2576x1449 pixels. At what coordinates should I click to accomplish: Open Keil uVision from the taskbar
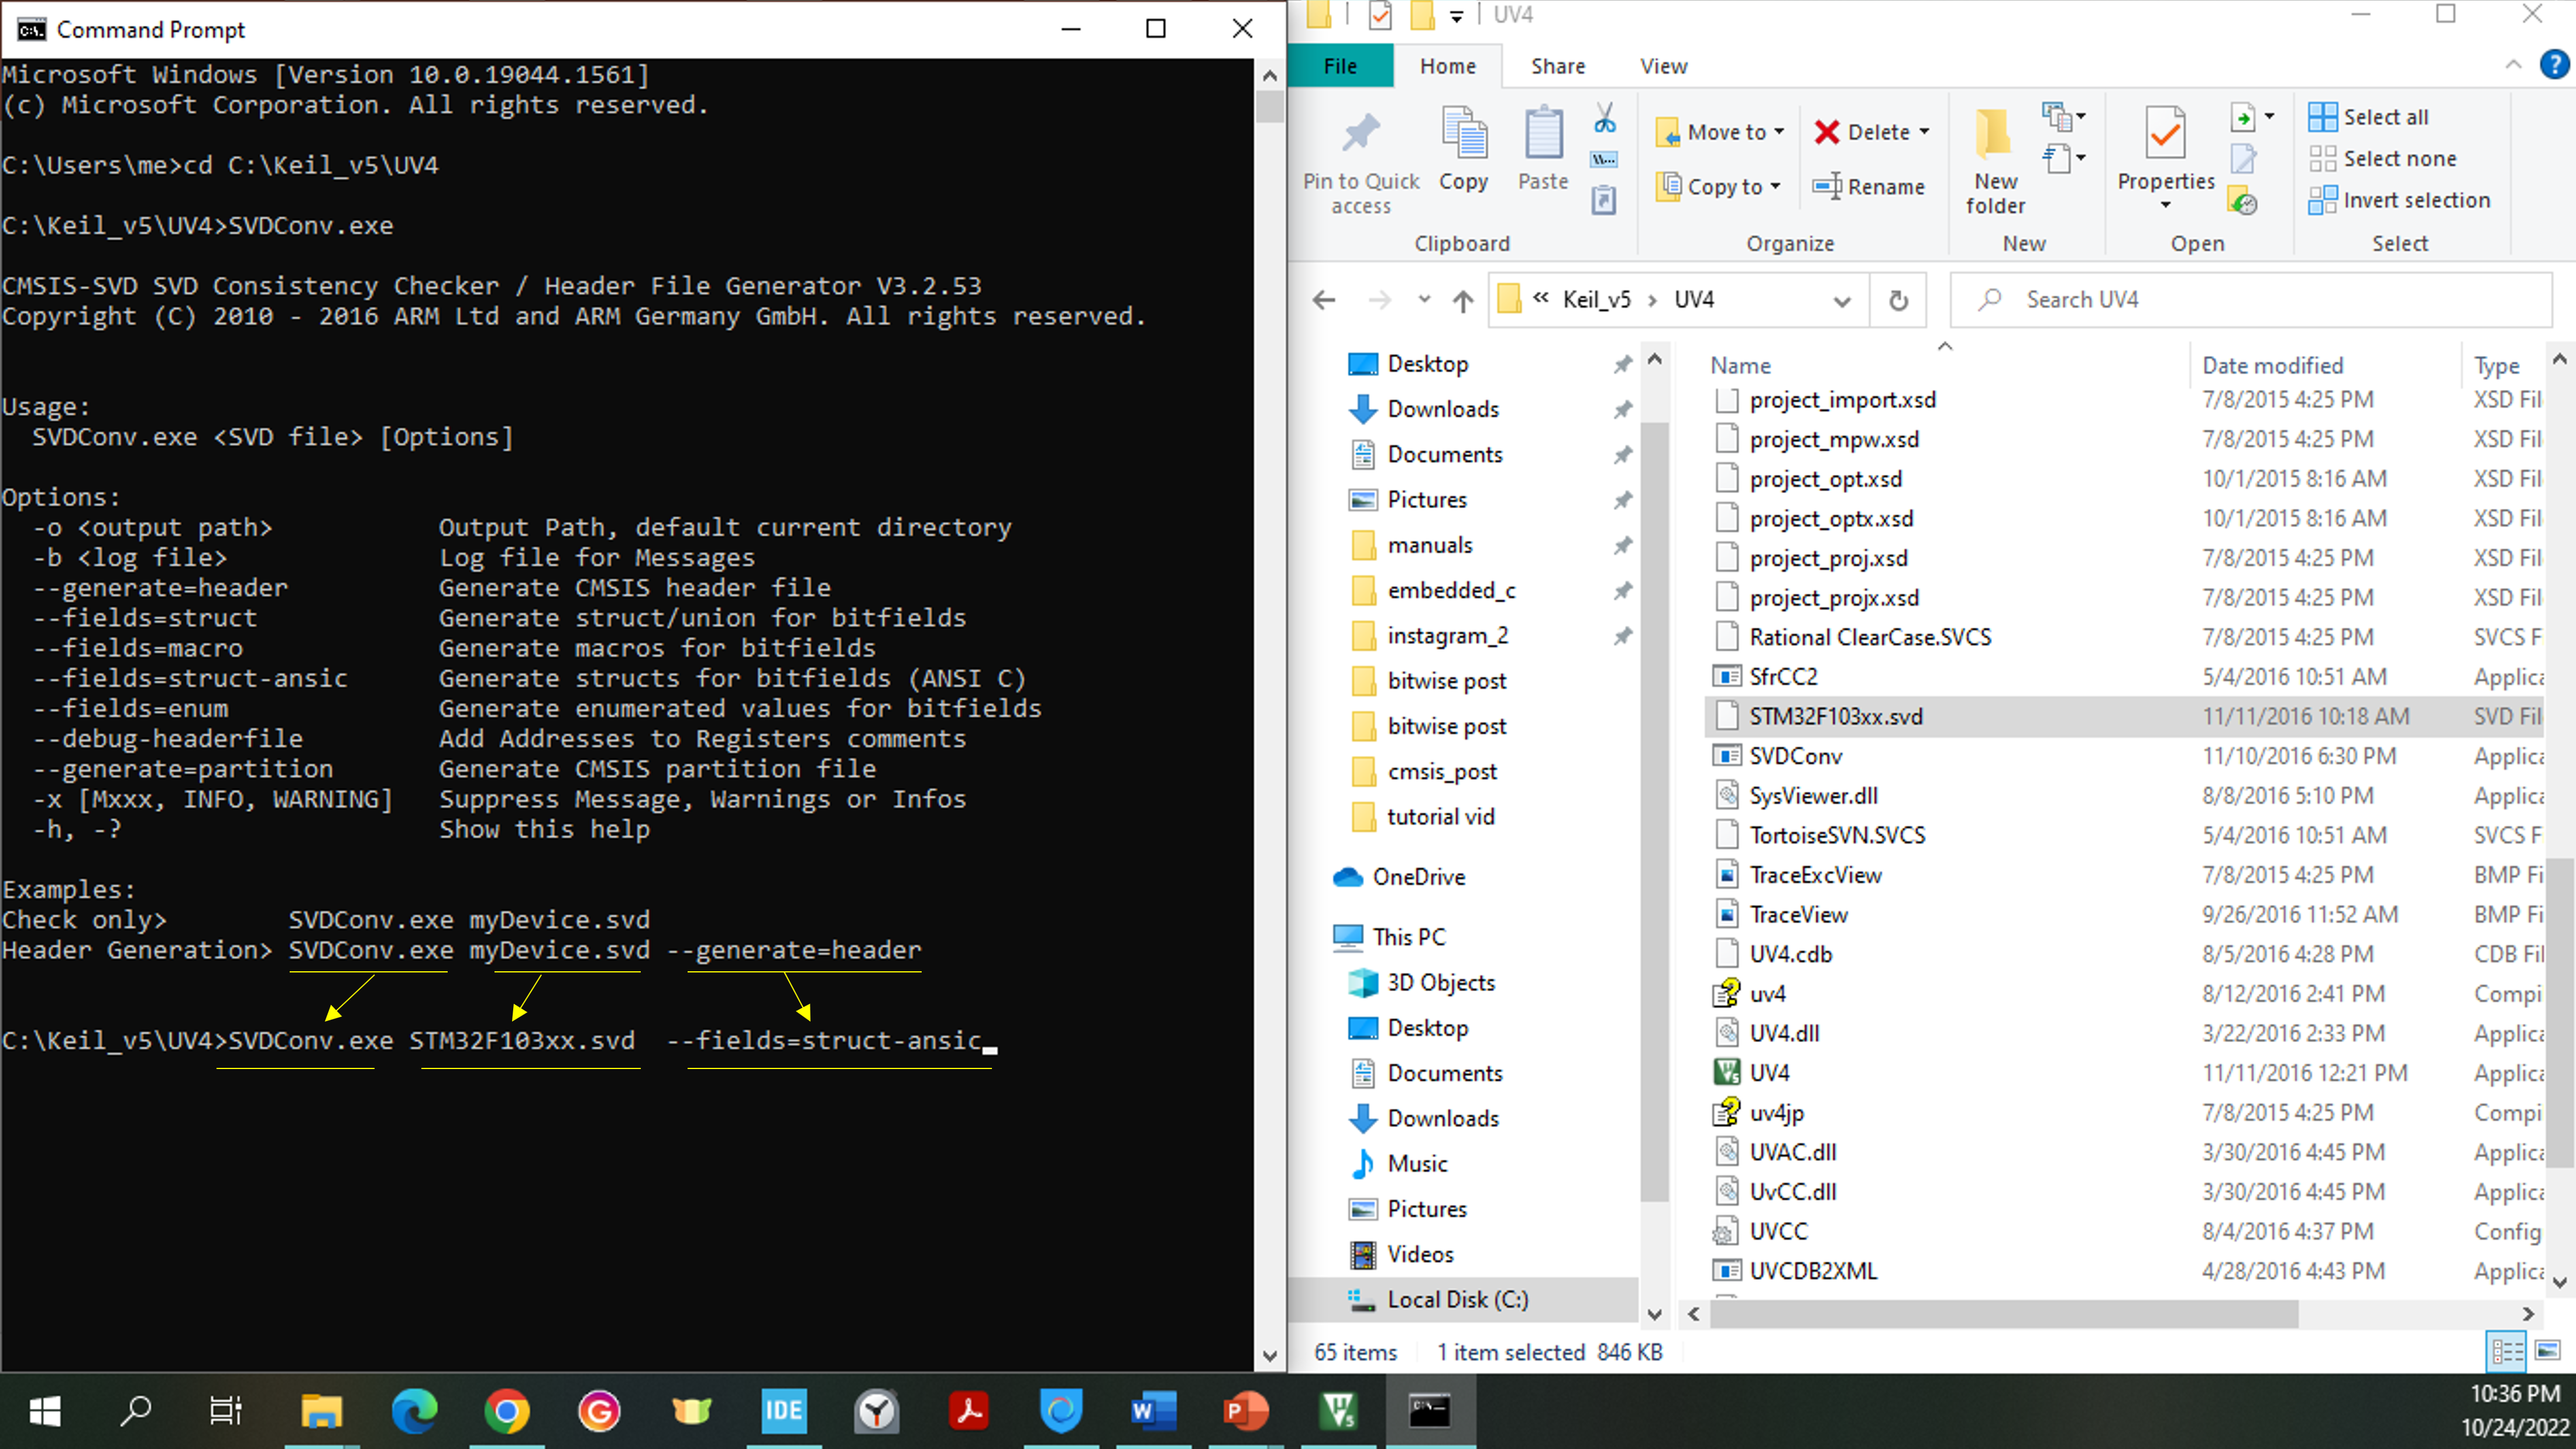[1337, 1411]
